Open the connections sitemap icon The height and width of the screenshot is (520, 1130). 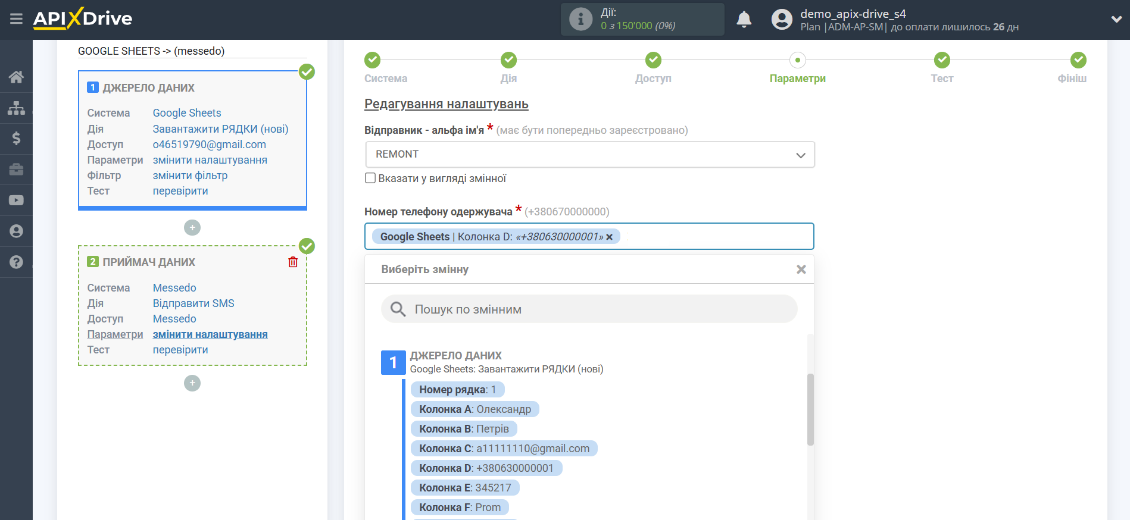tap(16, 108)
